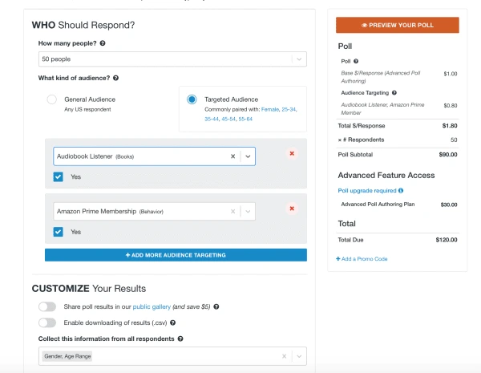Click help icon beside Audience Targeting in summary
Image resolution: width=481 pixels, height=373 pixels.
click(x=394, y=93)
